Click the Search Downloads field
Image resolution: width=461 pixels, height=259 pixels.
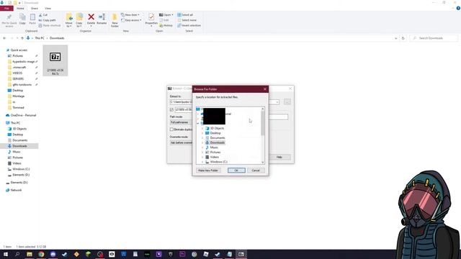click(x=434, y=38)
